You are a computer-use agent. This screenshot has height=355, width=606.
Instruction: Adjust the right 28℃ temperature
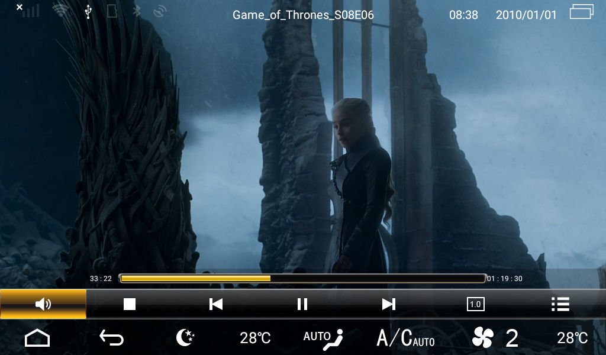click(x=572, y=338)
